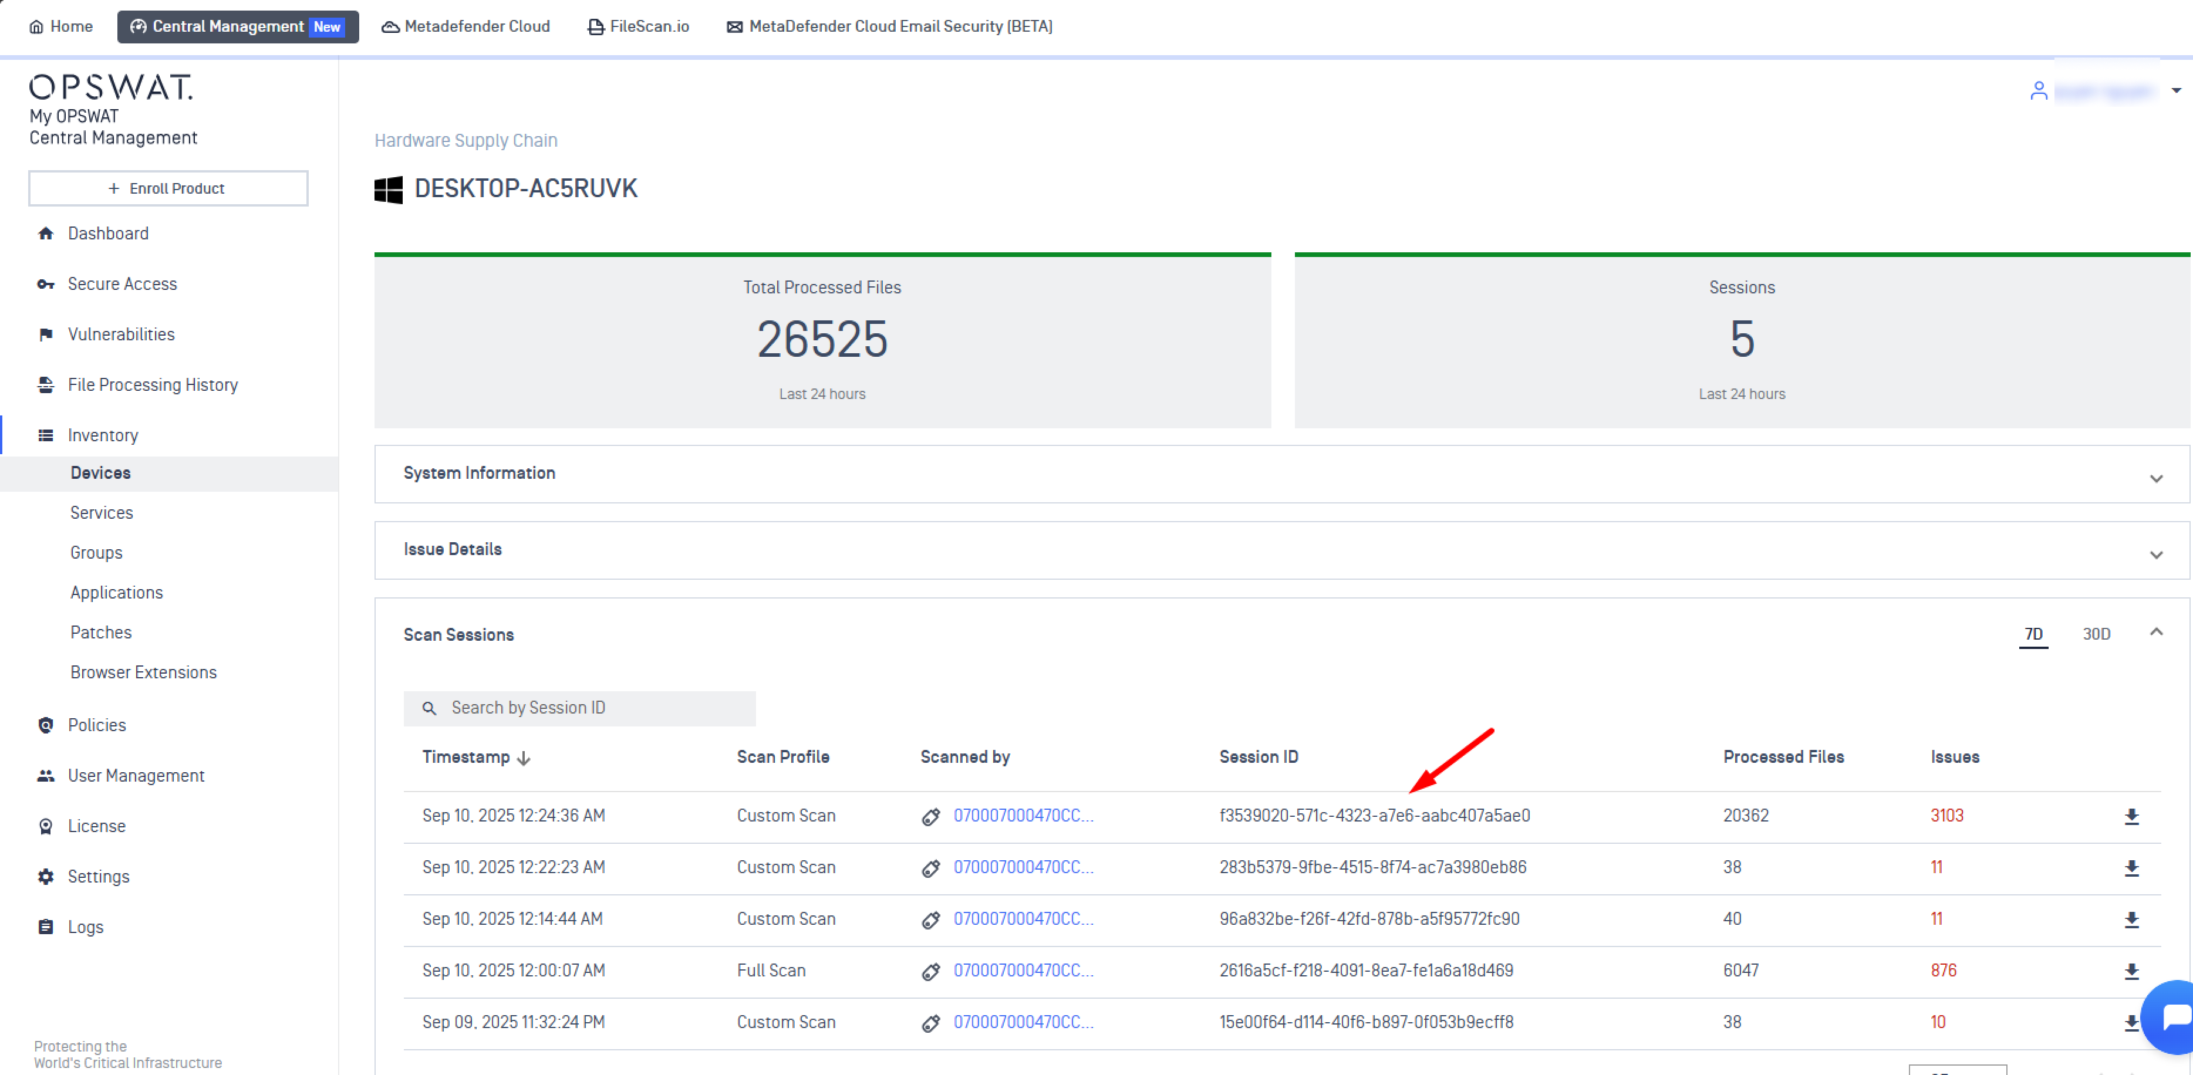This screenshot has width=2193, height=1075.
Task: Click the Secure Access key icon
Action: coord(46,284)
